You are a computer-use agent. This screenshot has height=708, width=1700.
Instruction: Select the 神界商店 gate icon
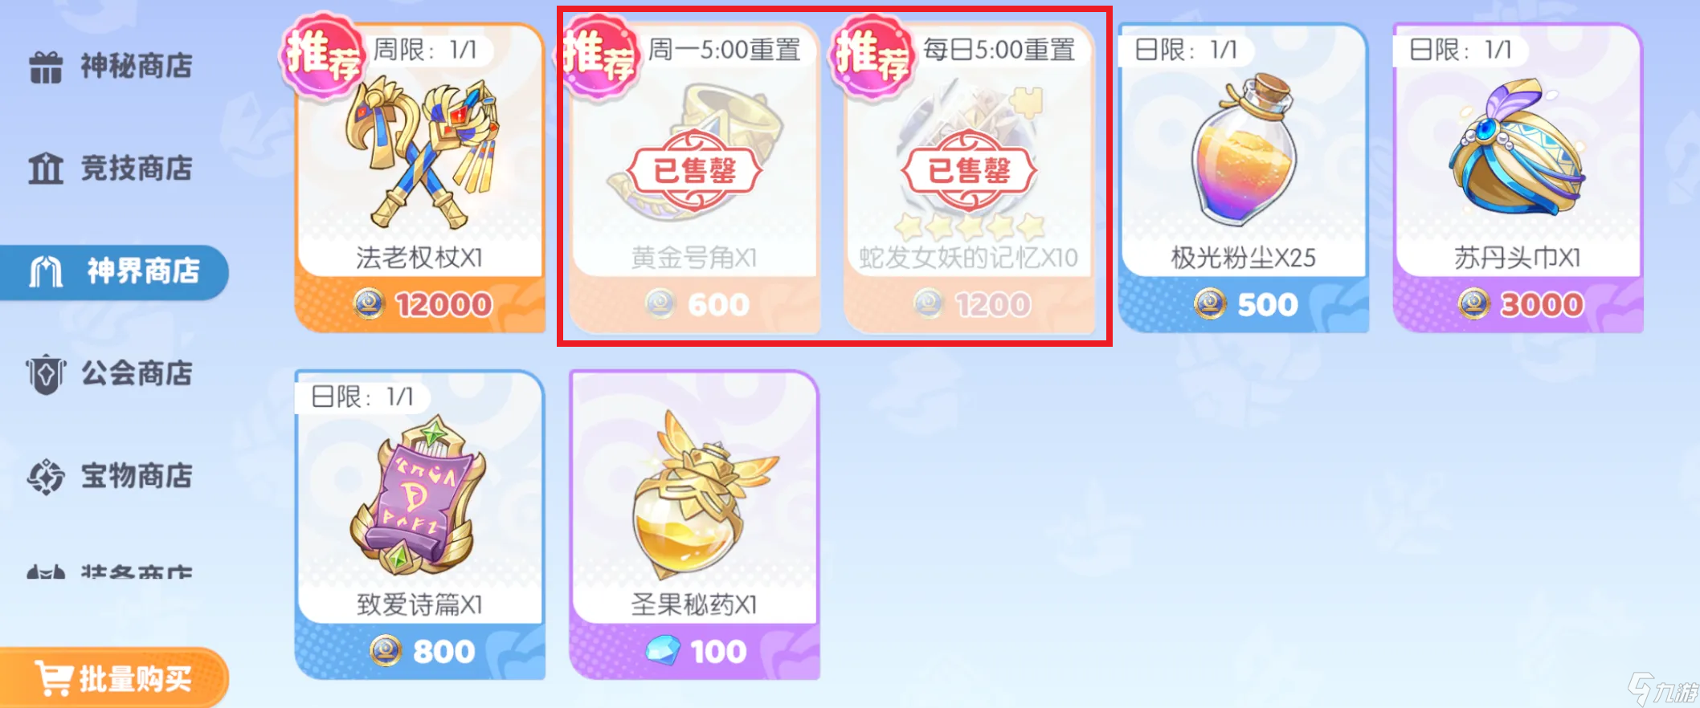tap(46, 271)
